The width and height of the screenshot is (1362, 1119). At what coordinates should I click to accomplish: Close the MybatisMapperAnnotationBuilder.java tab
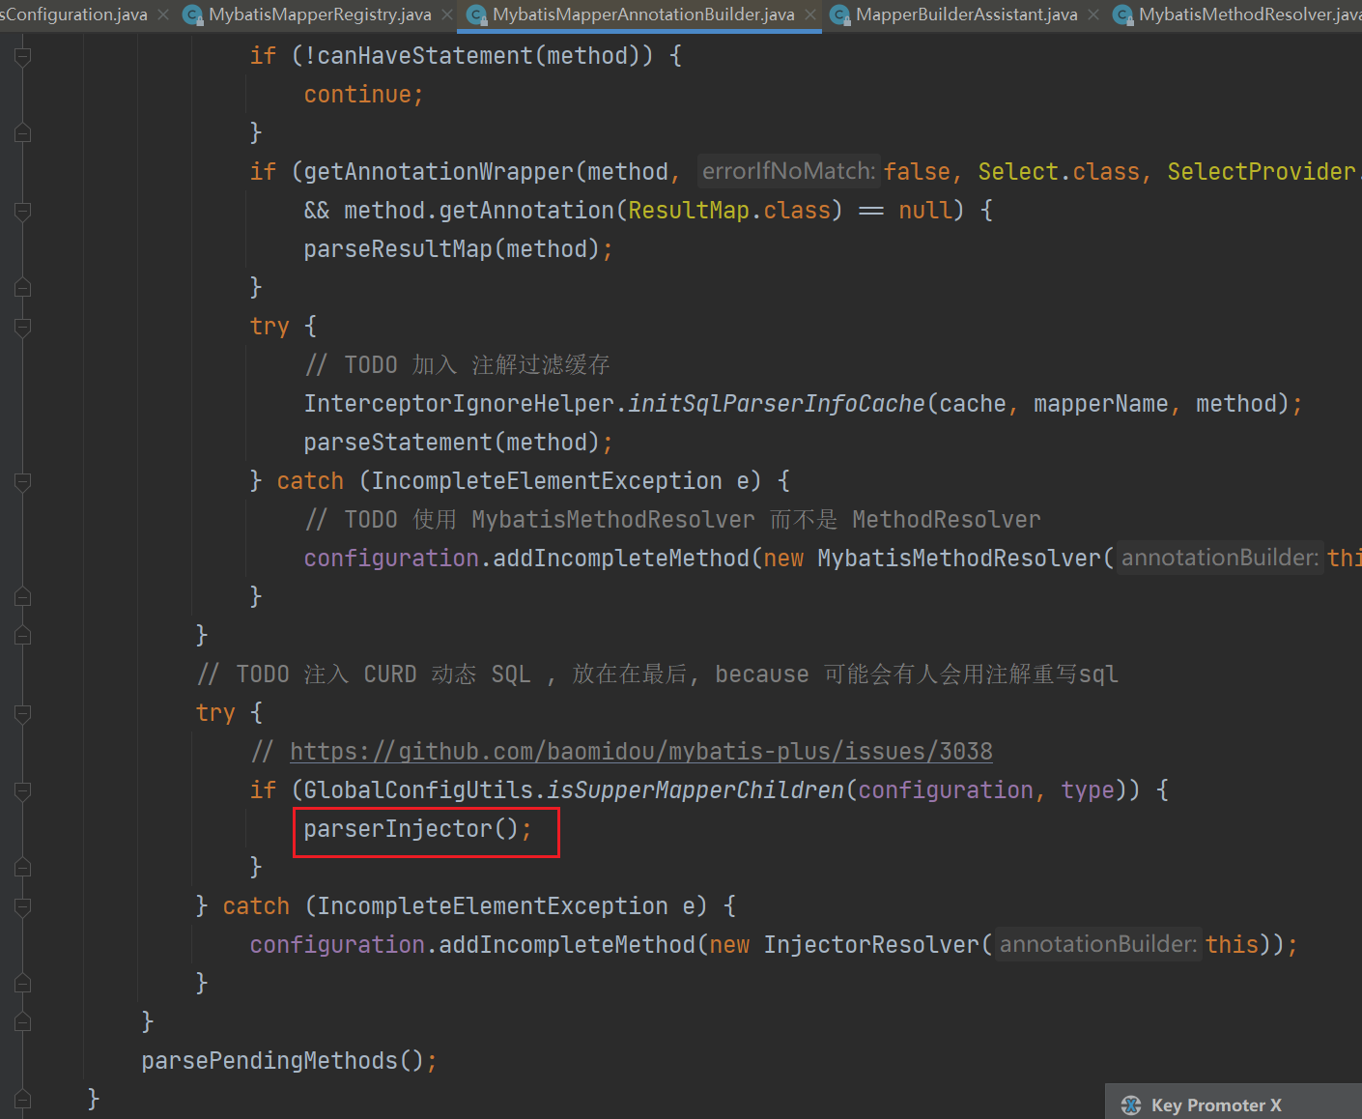pos(810,14)
